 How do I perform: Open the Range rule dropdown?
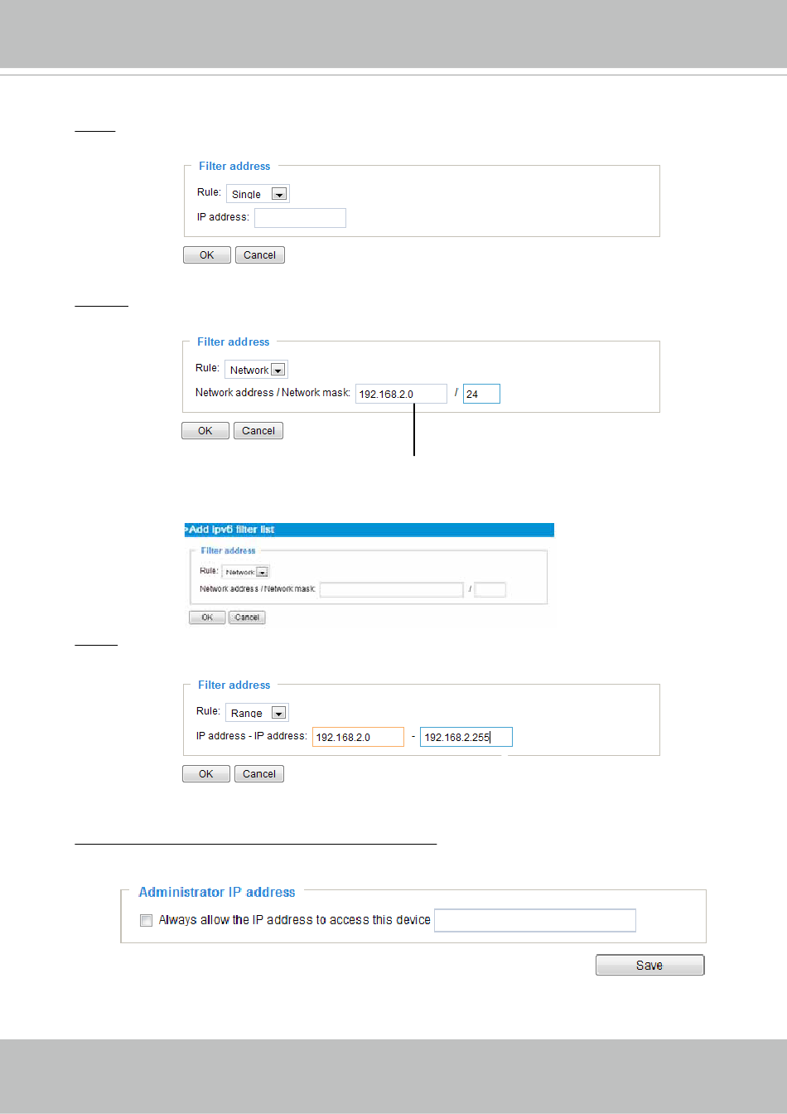click(x=257, y=713)
